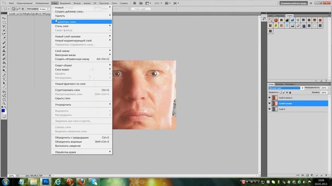This screenshot has height=186, width=332.
Task: Expand more workspaces with the double chevron
Action: tap(311, 3)
